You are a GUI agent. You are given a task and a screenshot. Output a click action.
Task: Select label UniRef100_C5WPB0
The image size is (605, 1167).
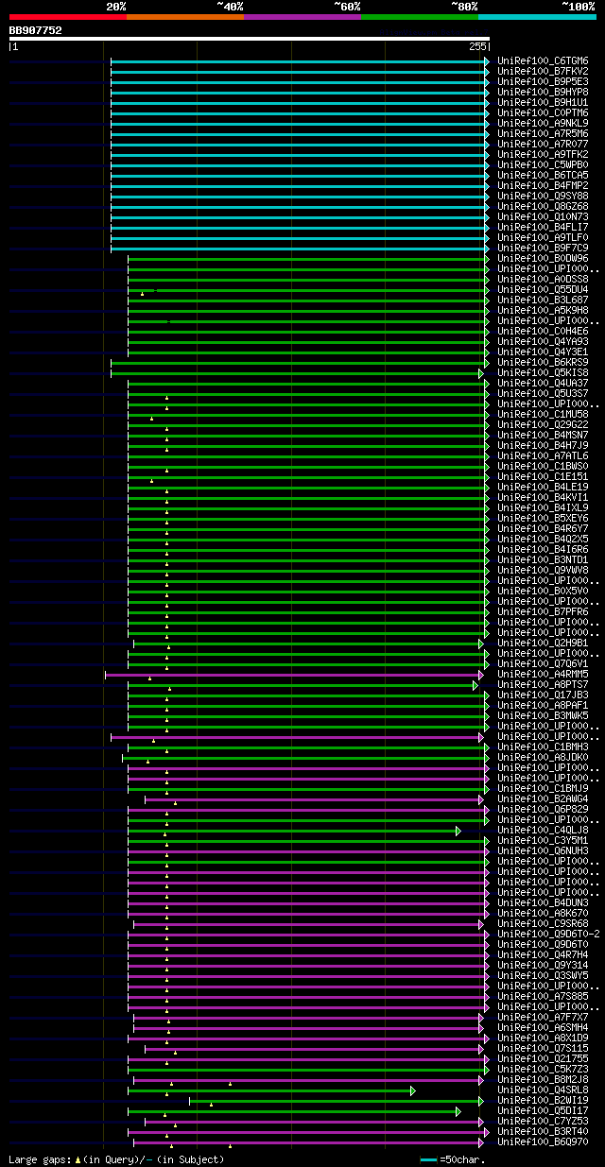(543, 164)
